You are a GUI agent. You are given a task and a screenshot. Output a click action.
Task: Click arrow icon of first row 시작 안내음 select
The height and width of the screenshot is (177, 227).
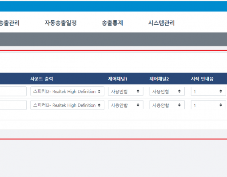(x=221, y=91)
